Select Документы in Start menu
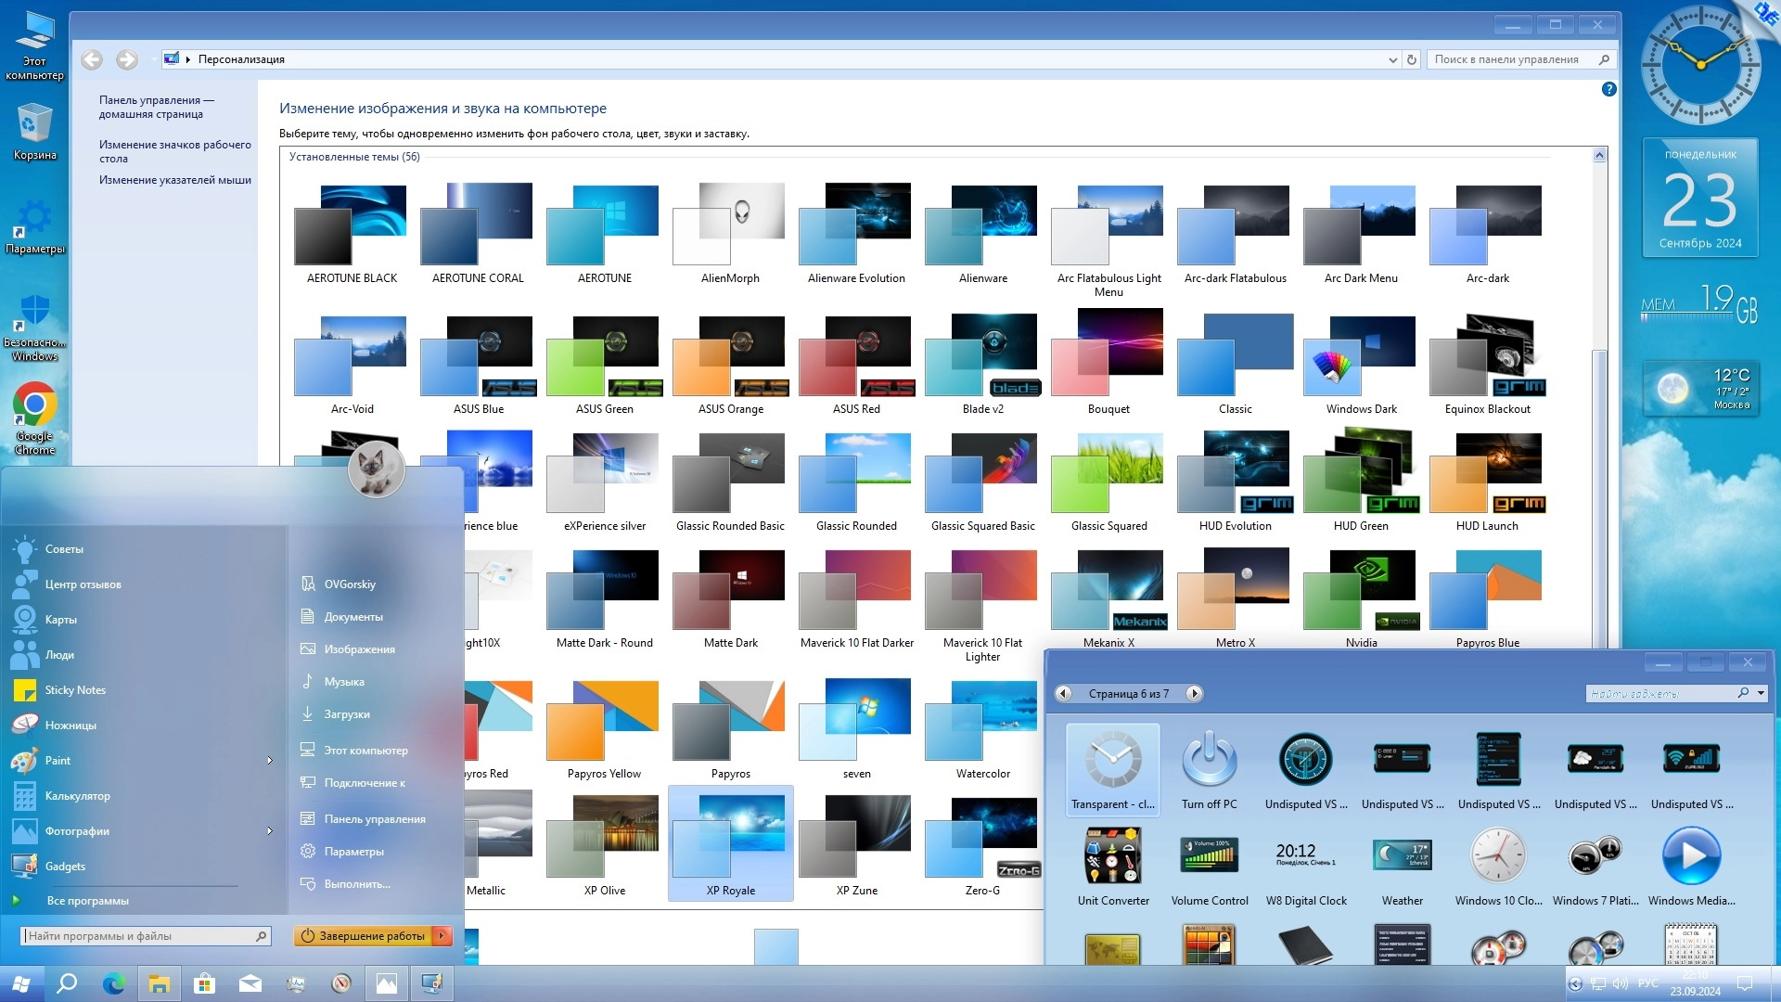Image resolution: width=1781 pixels, height=1002 pixels. coord(352,617)
